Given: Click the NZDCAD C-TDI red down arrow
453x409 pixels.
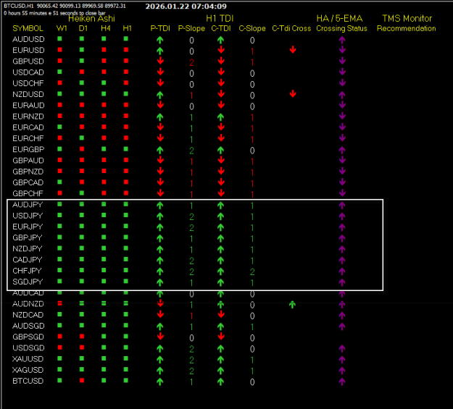Looking at the screenshot, I should click(221, 314).
